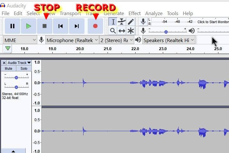
Task: Start recording with the red Record button
Action: (x=95, y=26)
